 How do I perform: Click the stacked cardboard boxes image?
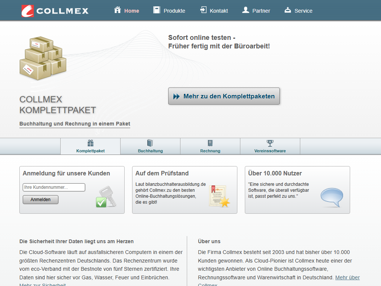(43, 58)
